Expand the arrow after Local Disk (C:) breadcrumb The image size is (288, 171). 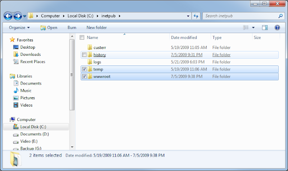click(x=97, y=16)
